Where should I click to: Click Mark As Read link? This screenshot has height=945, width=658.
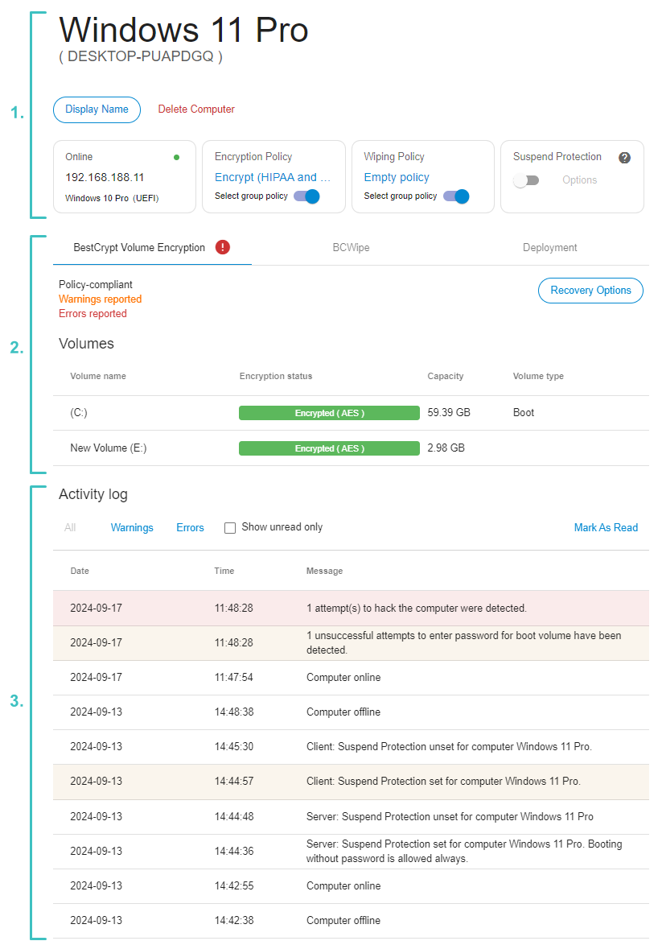pos(606,527)
